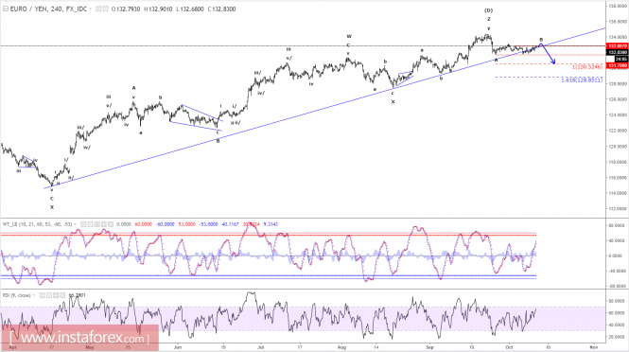Screen dimensions: 629x352
Task: Click the close value C132.8300
Action: click(221, 9)
